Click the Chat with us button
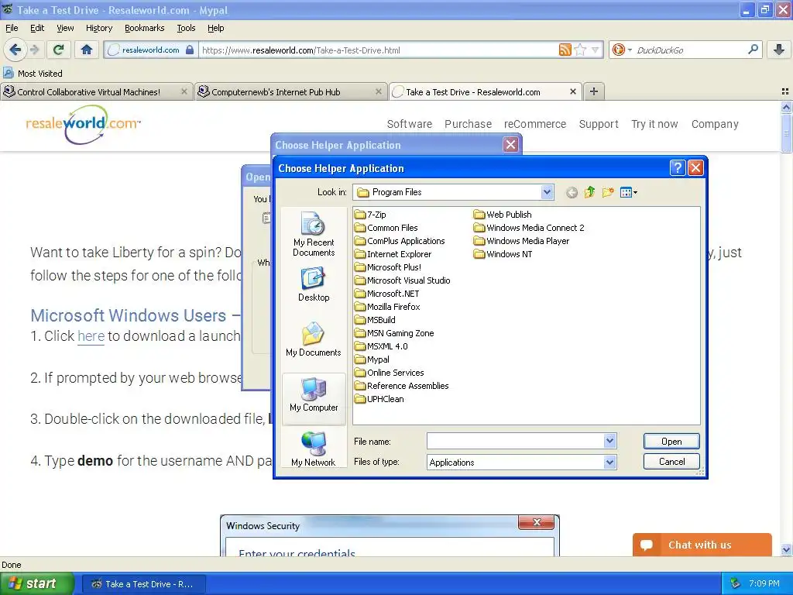Viewport: 793px width, 595px height. click(x=702, y=545)
